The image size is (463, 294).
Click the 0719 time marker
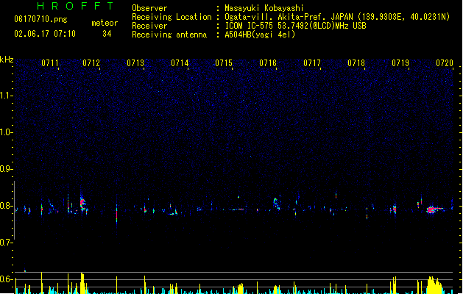[x=400, y=63]
